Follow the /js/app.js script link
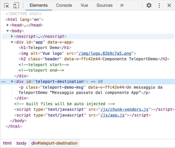The height and width of the screenshot is (148, 175). 113,115
